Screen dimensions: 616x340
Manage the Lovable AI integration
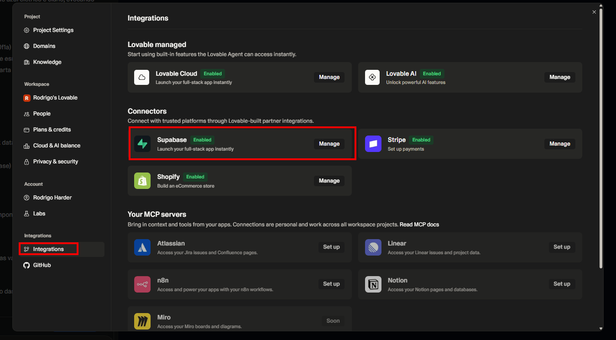pos(559,77)
